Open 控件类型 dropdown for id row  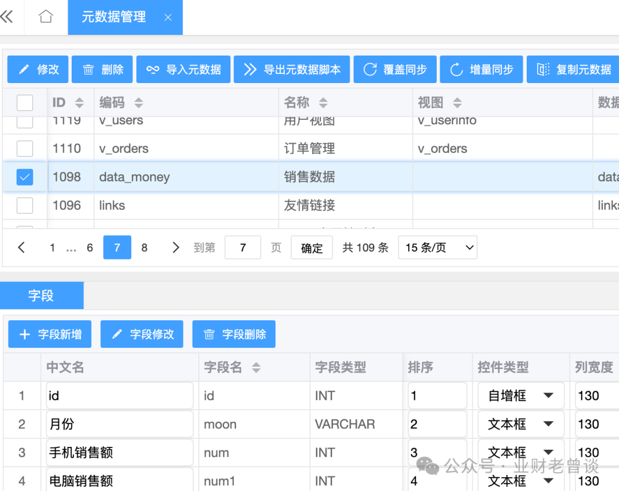[x=520, y=396]
